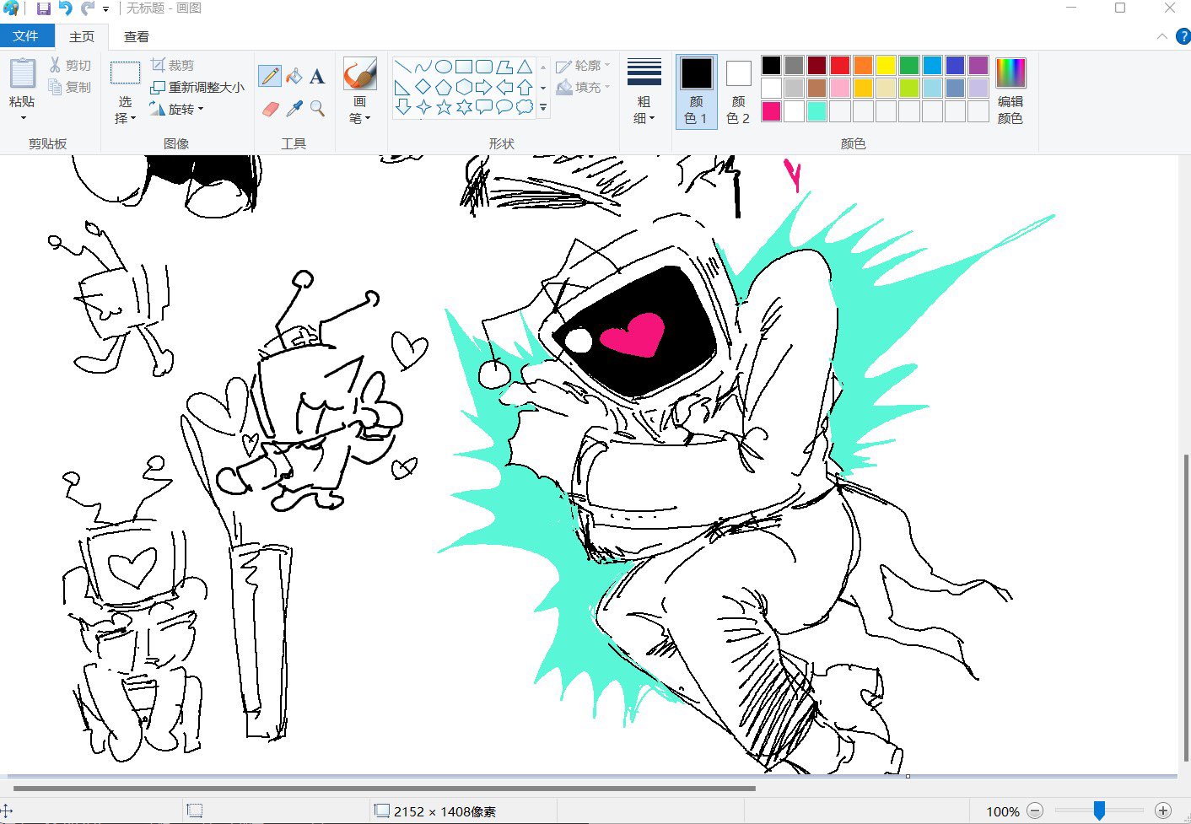
Task: Open 编辑颜色 edit colors dialog
Action: point(1010,91)
